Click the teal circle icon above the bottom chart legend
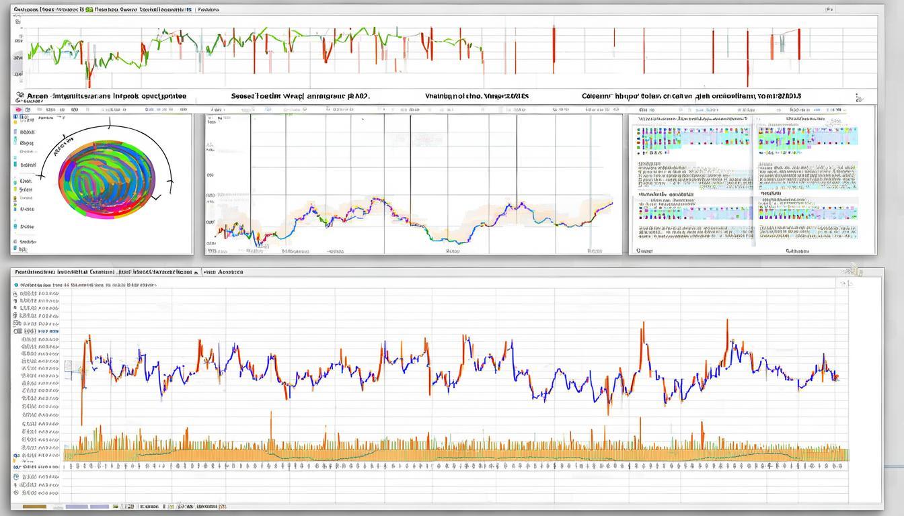This screenshot has width=904, height=516. 15,285
